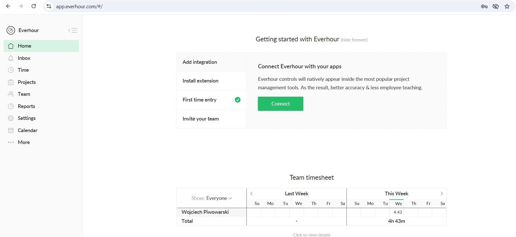Collapse the sidebar with the menu icon
The width and height of the screenshot is (516, 237).
pos(73,30)
